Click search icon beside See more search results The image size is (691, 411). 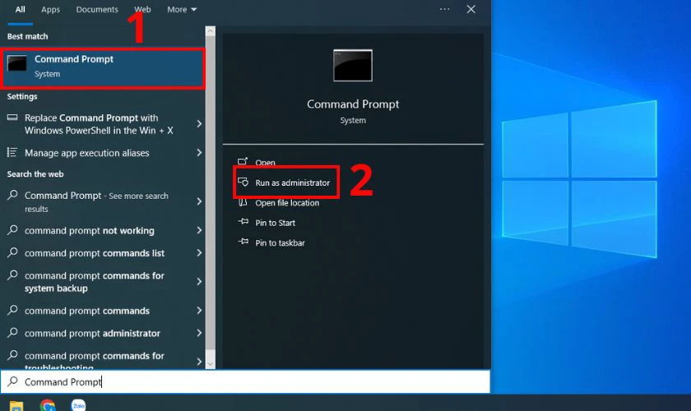12,195
